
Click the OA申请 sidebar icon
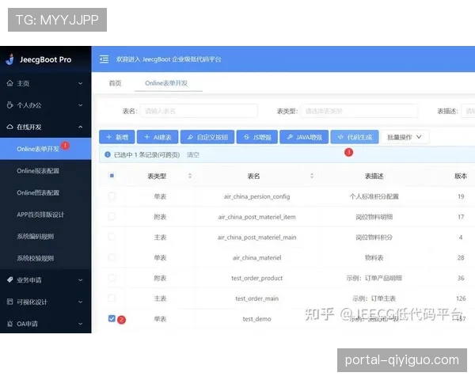10,323
